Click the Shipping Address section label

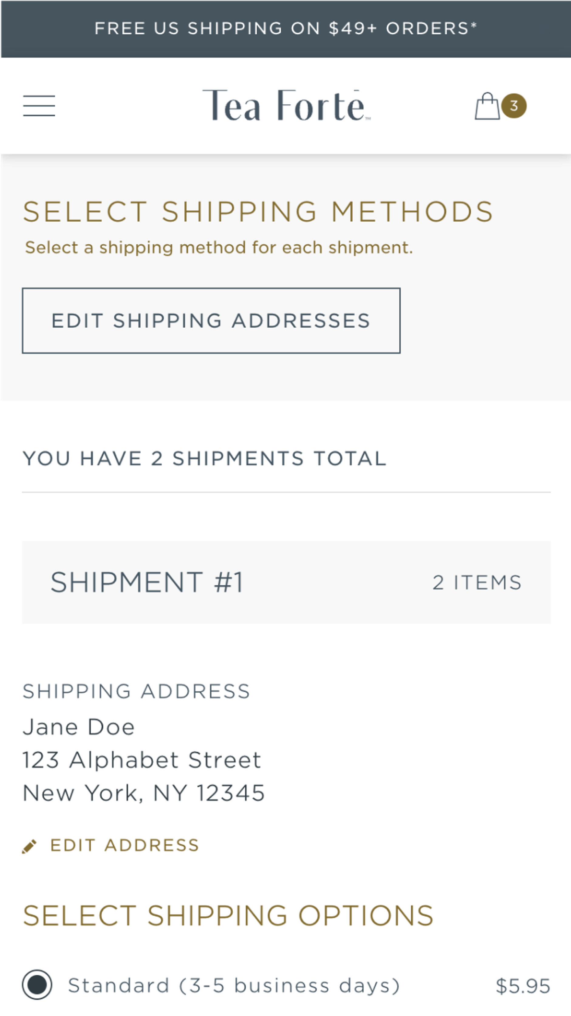pos(136,691)
